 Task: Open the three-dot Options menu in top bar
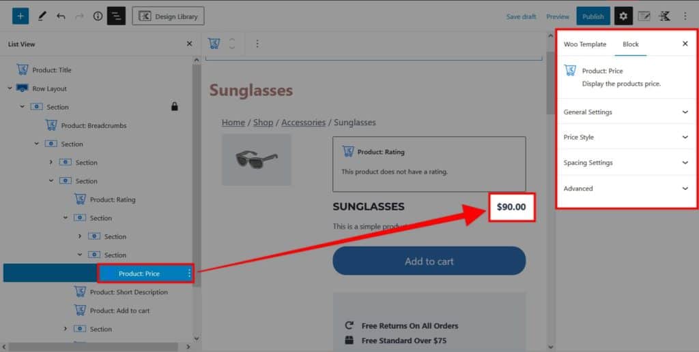click(x=685, y=16)
